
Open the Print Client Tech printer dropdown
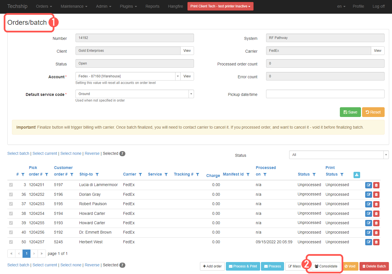(x=220, y=6)
